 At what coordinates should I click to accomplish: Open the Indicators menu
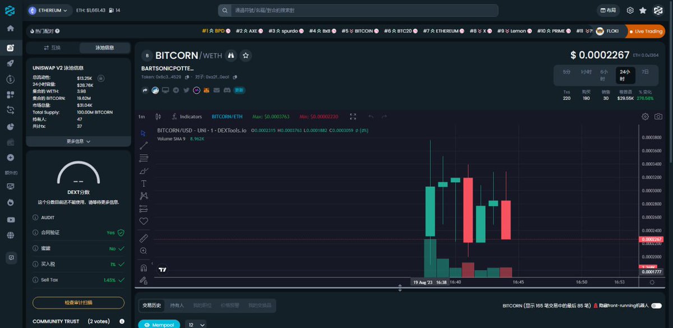pyautogui.click(x=187, y=117)
